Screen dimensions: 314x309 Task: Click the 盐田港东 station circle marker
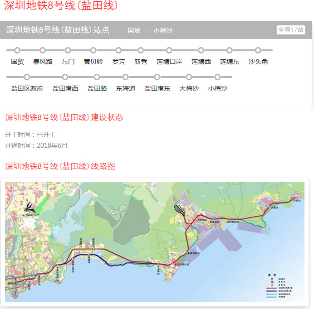click(x=157, y=77)
